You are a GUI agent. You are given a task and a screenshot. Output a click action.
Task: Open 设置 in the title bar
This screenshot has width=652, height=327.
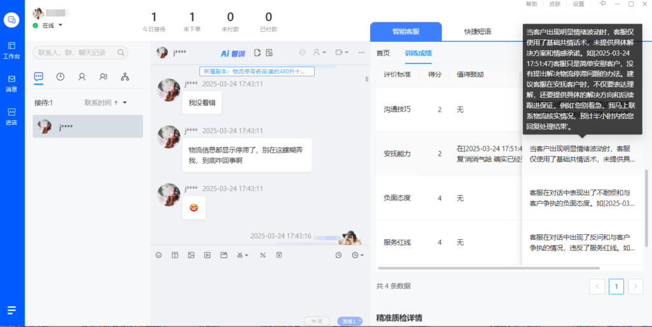[578, 4]
